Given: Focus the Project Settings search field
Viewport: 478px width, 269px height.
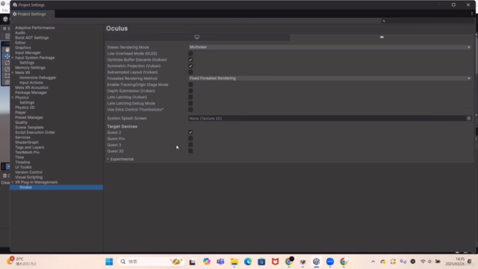Looking at the screenshot, I should tap(427, 21).
